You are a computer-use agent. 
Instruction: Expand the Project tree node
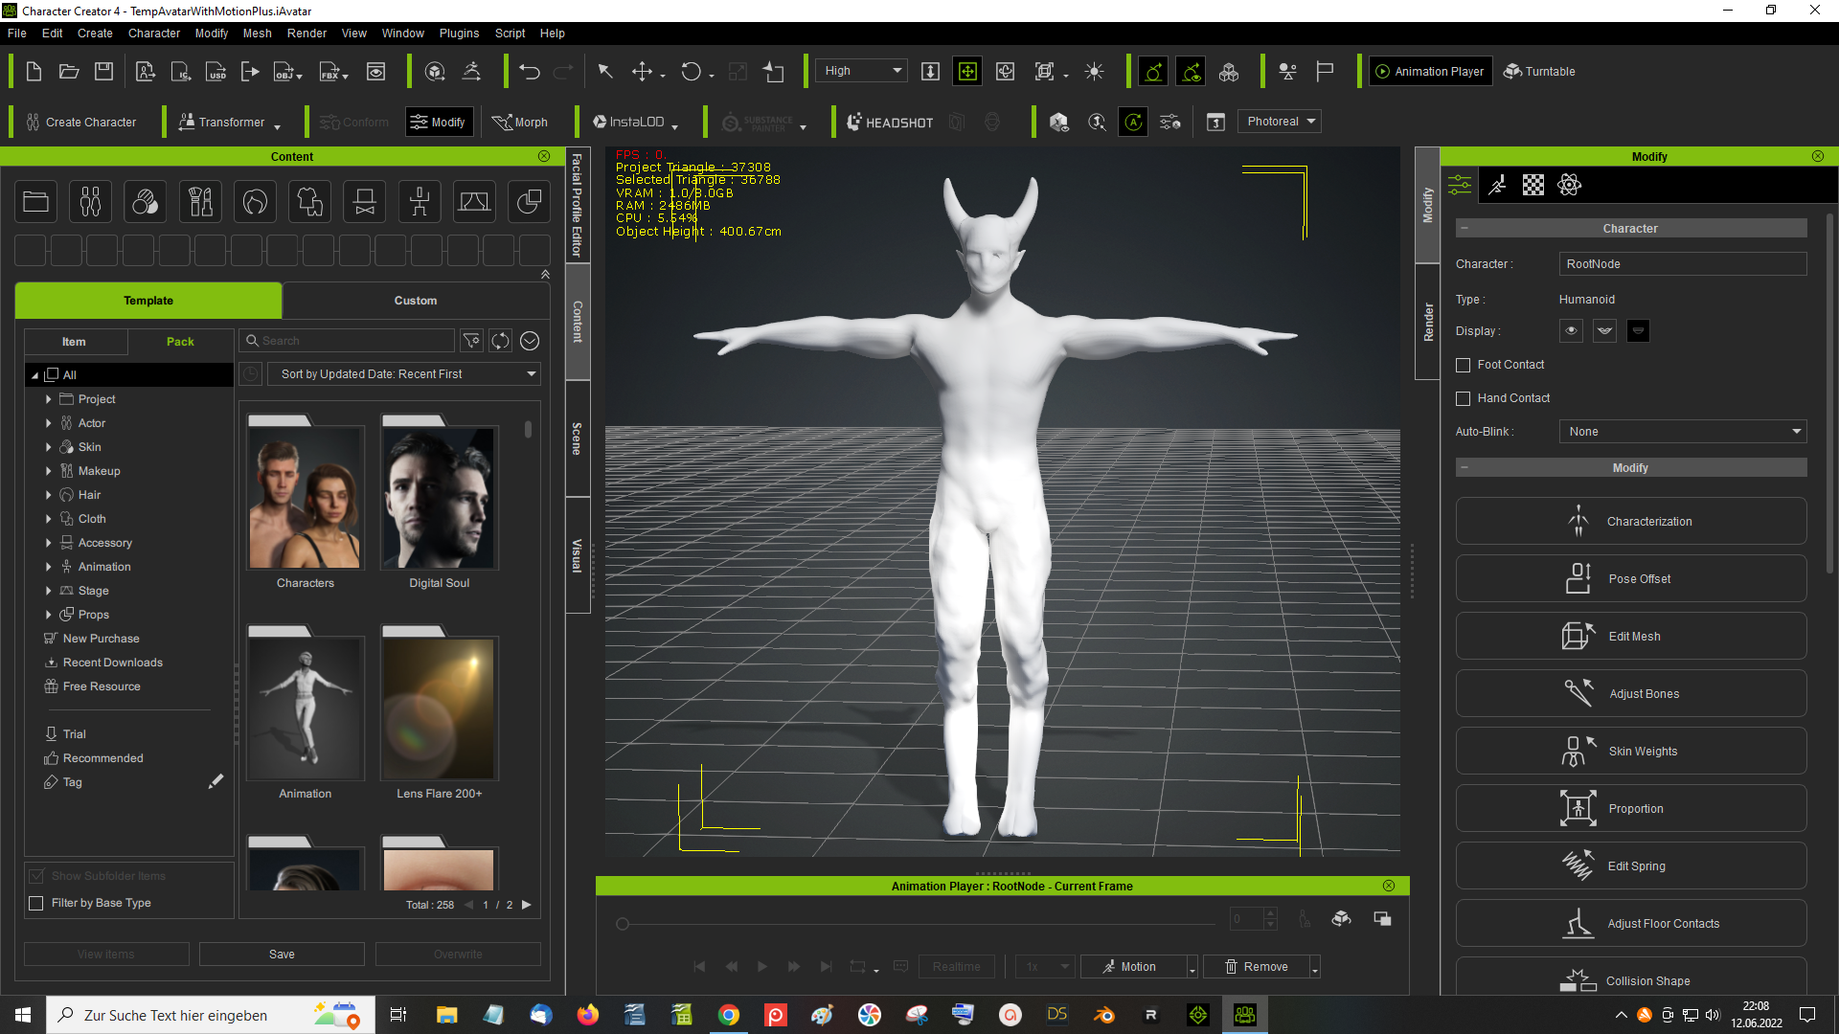click(48, 399)
